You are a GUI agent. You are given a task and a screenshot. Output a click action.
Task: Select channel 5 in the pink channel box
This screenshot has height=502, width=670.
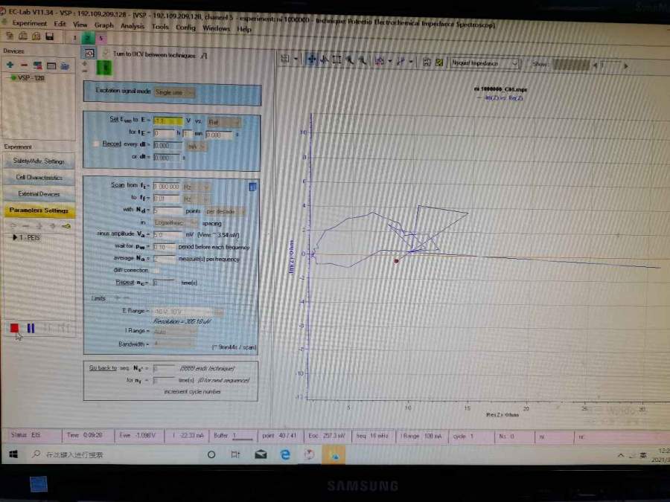coord(101,37)
